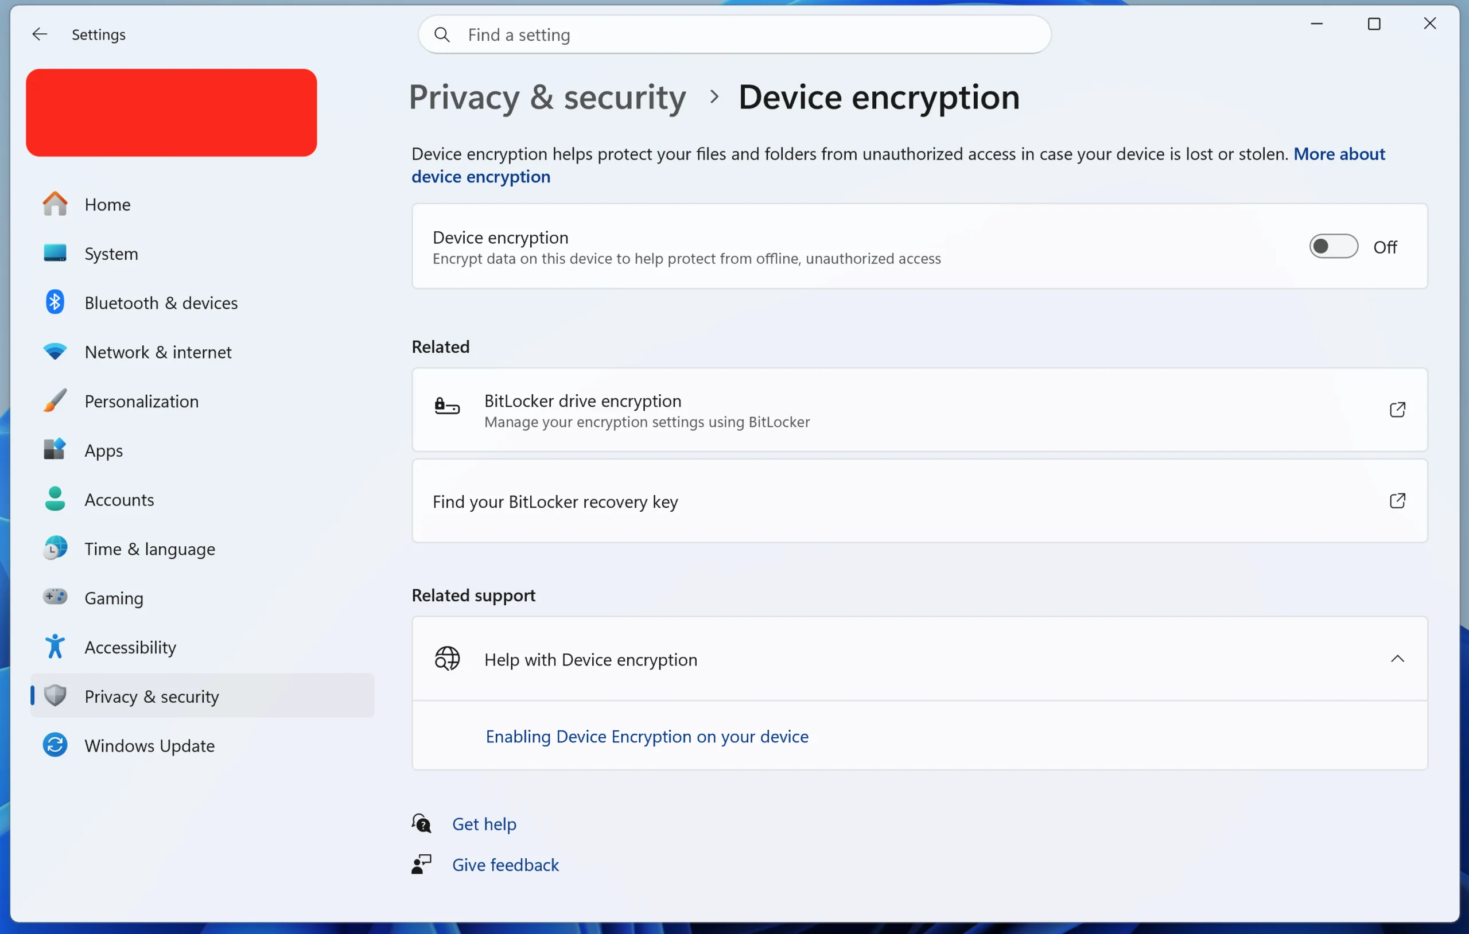Turn on the Device encryption toggle
Screen dimensions: 1469x934
1334,247
